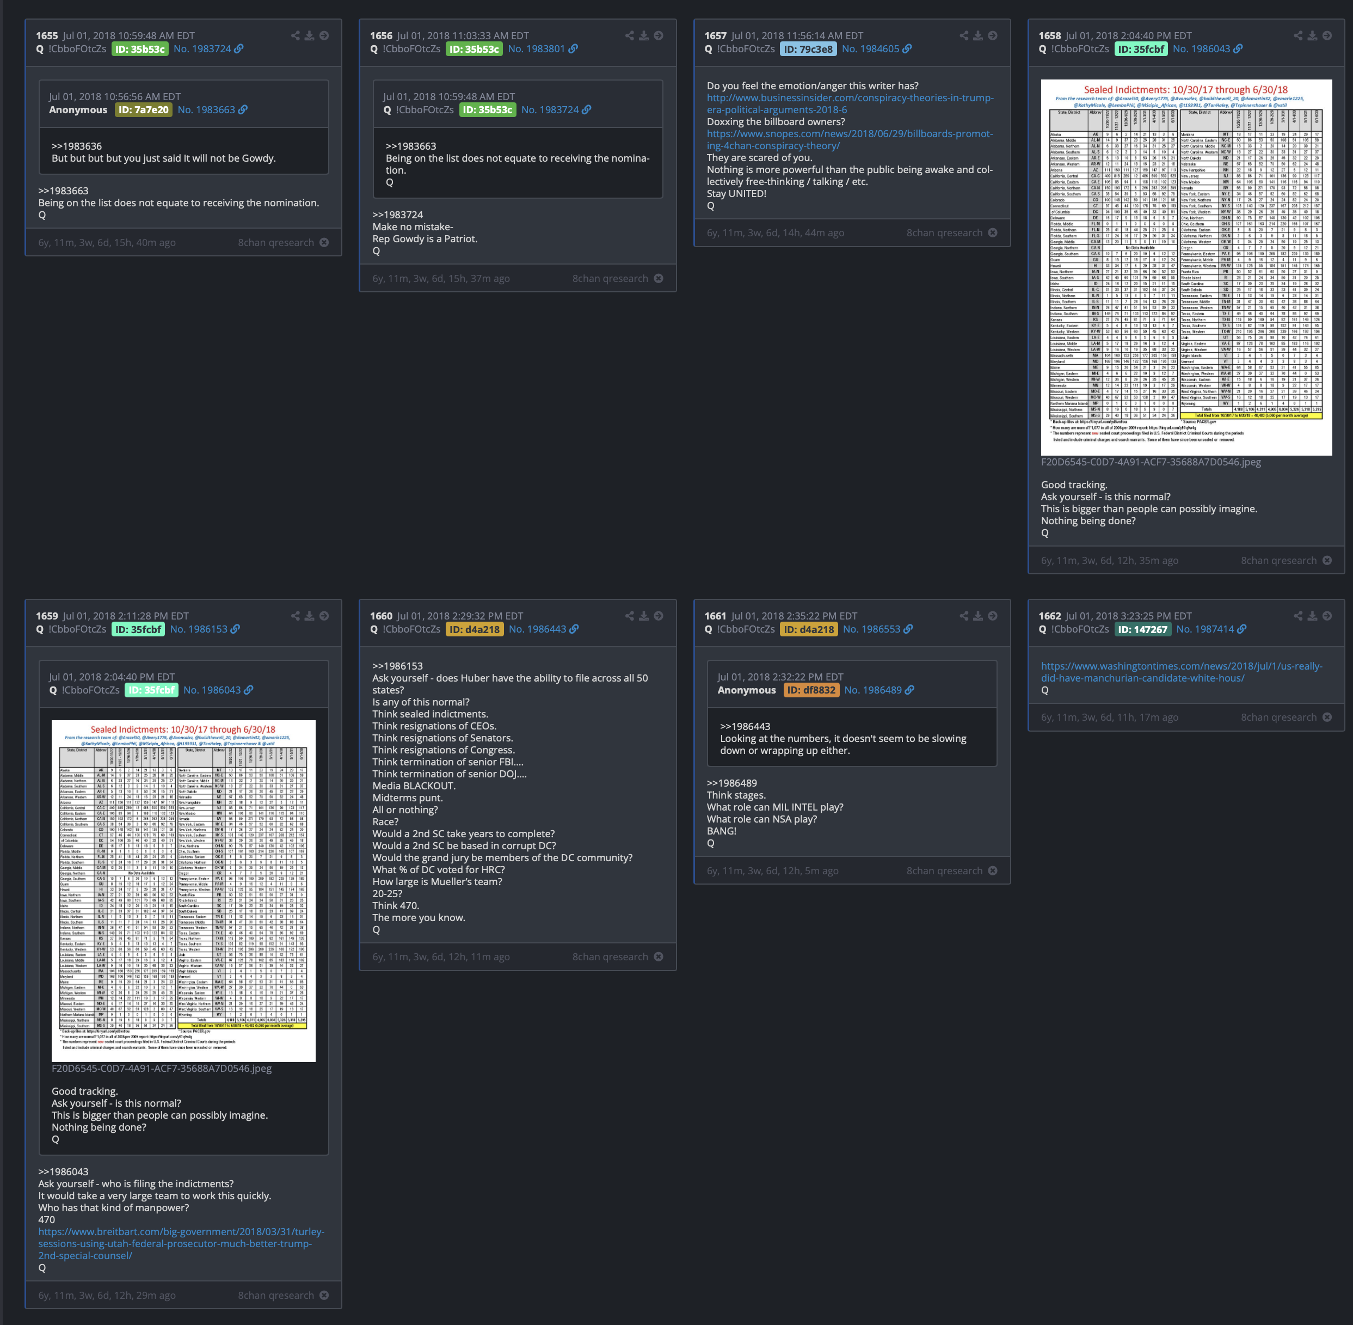Share post 1661
The width and height of the screenshot is (1353, 1325).
click(964, 616)
